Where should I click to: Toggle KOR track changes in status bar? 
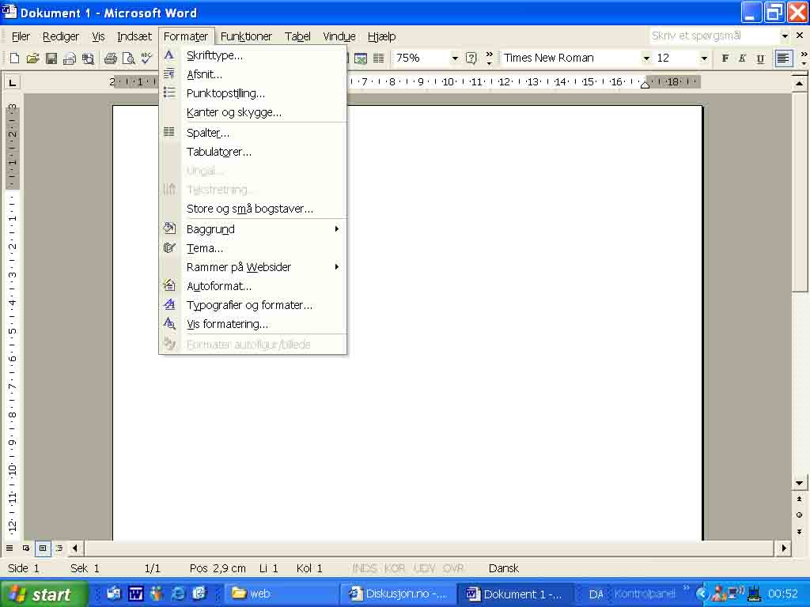pyautogui.click(x=395, y=568)
